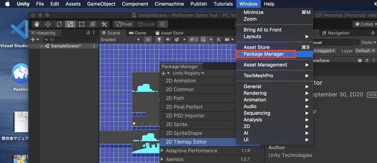Click the scene camera settings icon
The image size is (377, 163).
coord(227,40)
